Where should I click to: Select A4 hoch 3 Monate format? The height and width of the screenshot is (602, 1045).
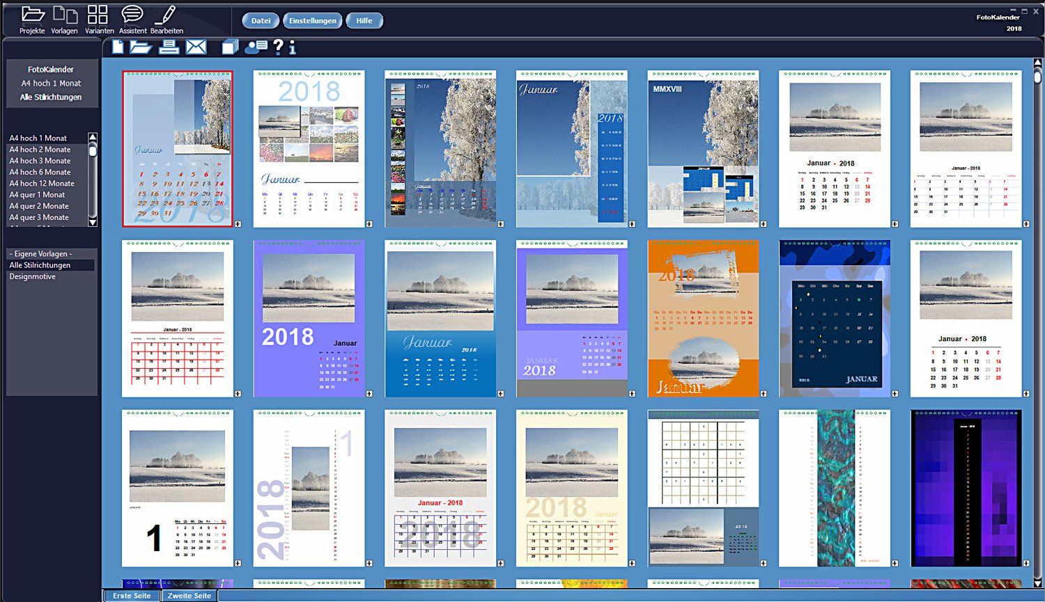[x=47, y=161]
